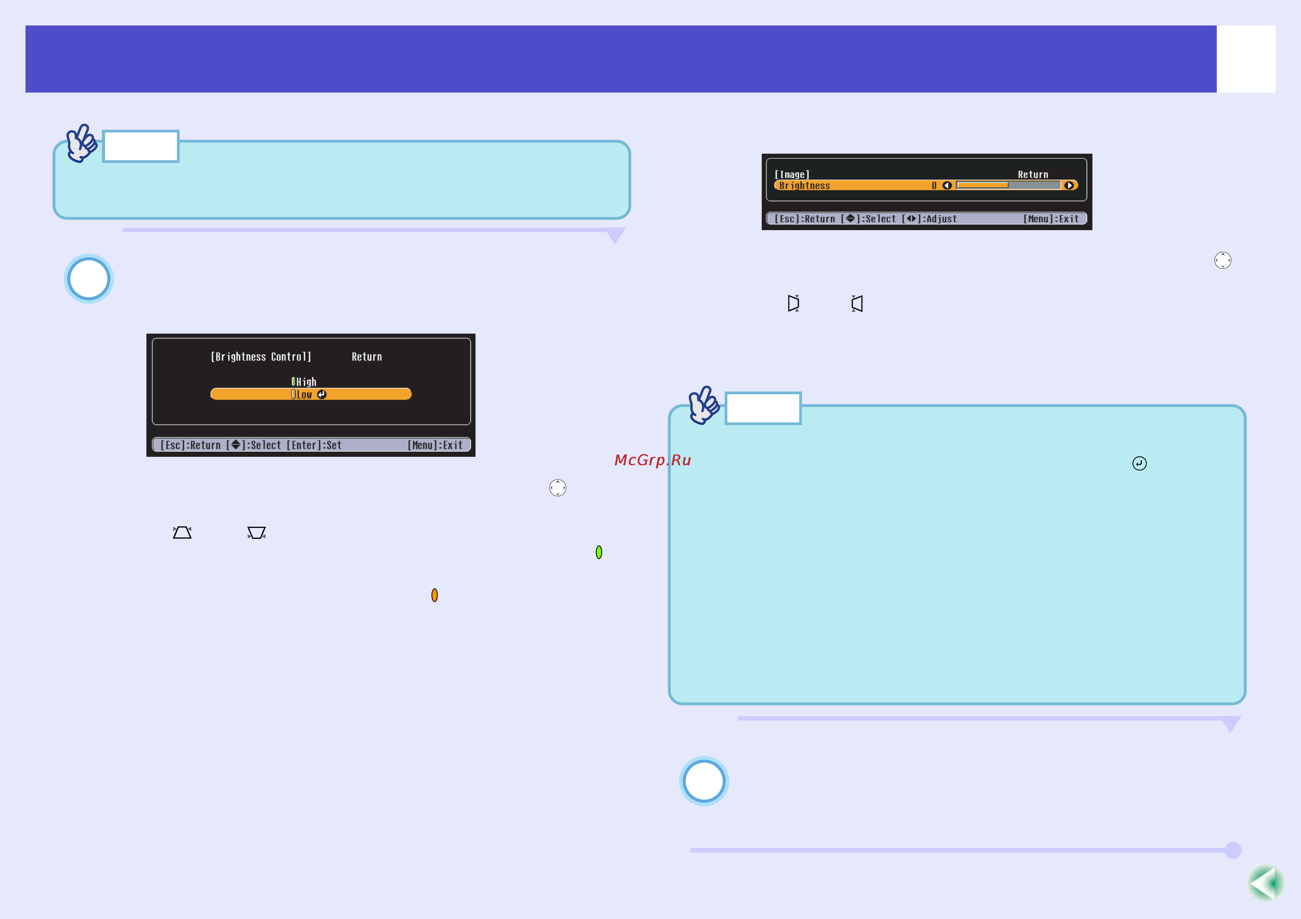Viewport: 1301px width, 919px height.
Task: Click the Adjust hint in the Image menu status bar
Action: click(929, 219)
